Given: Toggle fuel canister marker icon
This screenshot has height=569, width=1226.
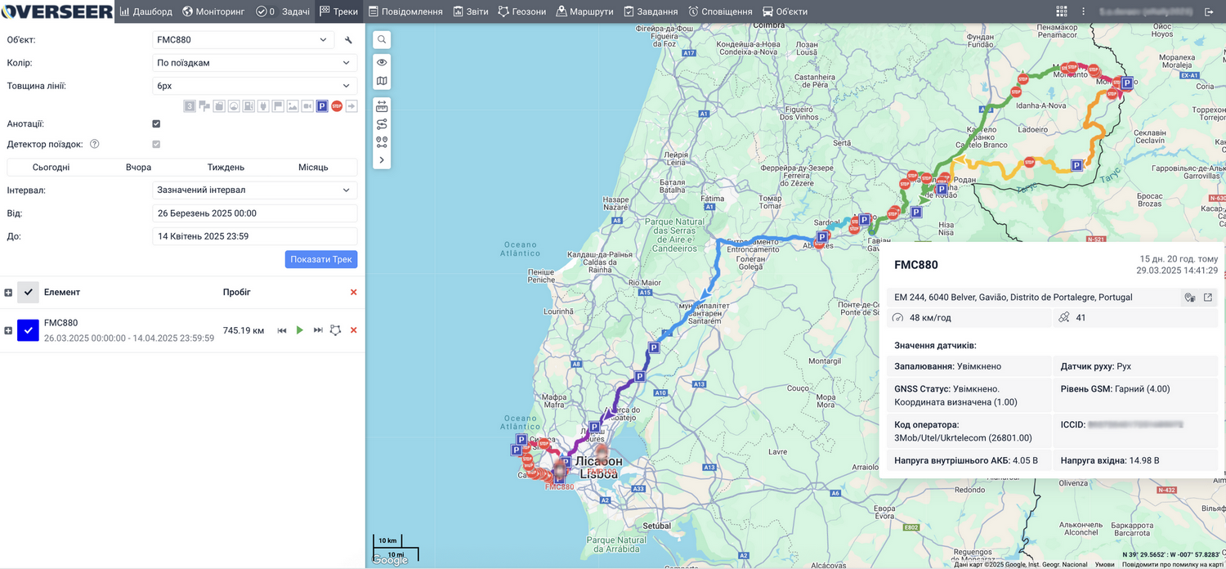Looking at the screenshot, I should pos(219,106).
